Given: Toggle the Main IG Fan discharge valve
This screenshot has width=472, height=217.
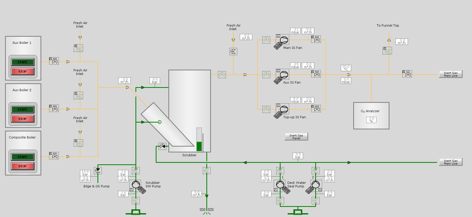Looking at the screenshot, I should [x=316, y=39].
